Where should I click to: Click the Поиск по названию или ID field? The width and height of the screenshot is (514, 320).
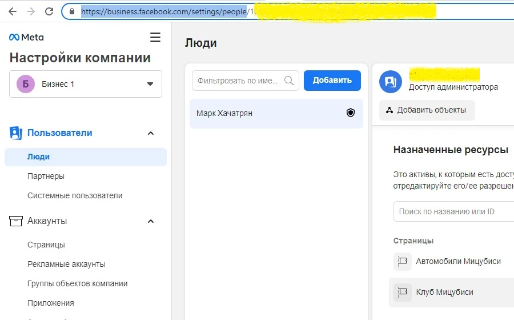coord(453,212)
